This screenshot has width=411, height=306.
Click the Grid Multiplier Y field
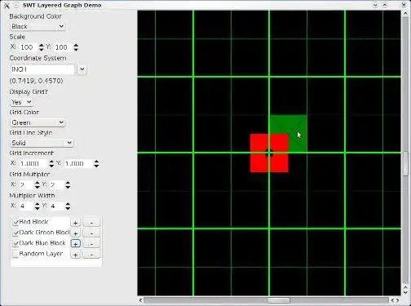click(56, 185)
